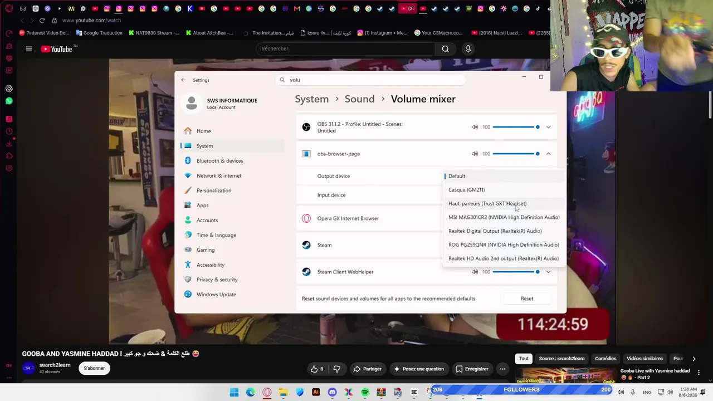Choose Realtek Digital Output device
Viewport: 713px width, 401px height.
pyautogui.click(x=504, y=231)
